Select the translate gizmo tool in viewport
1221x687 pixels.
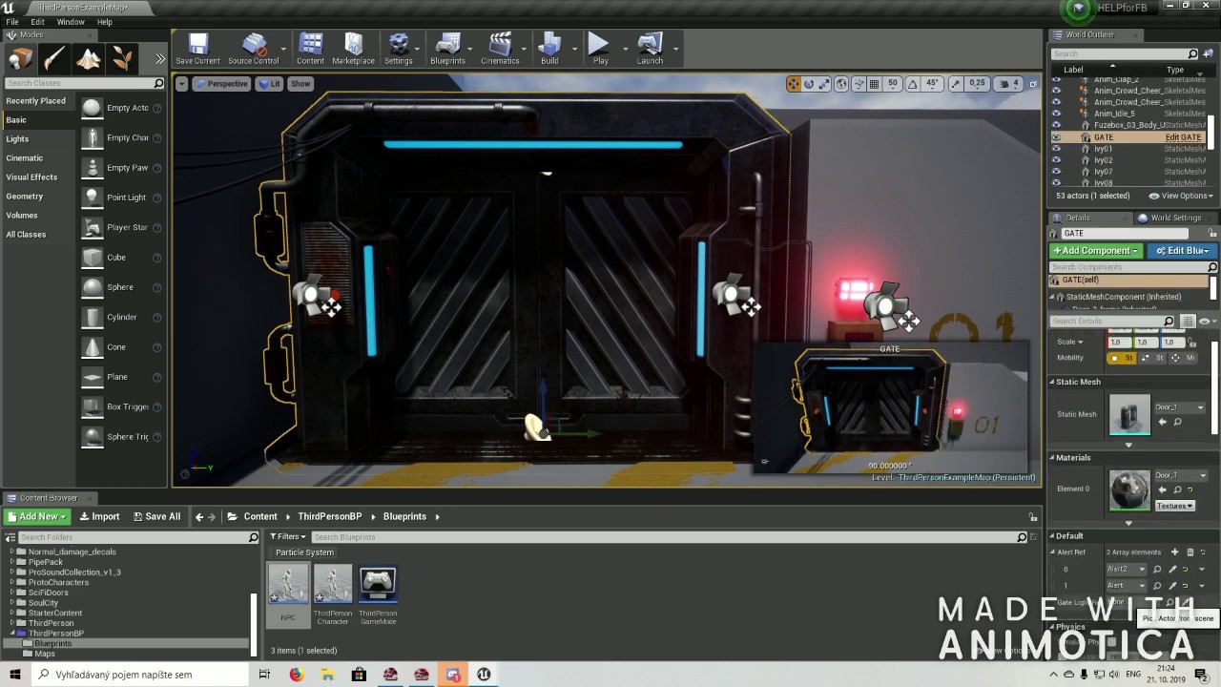793,84
